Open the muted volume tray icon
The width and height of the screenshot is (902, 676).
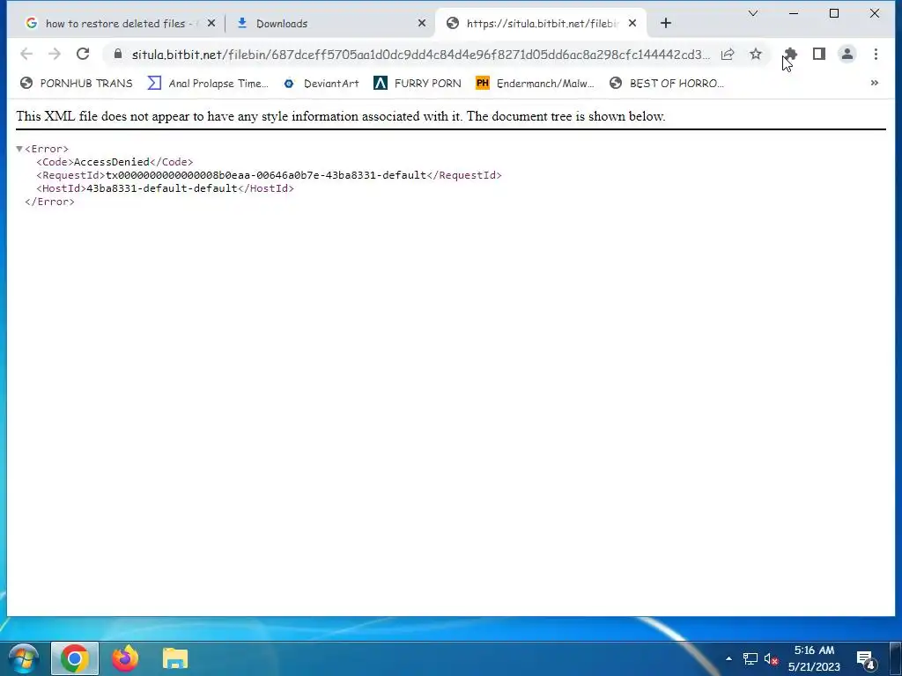[x=771, y=658]
